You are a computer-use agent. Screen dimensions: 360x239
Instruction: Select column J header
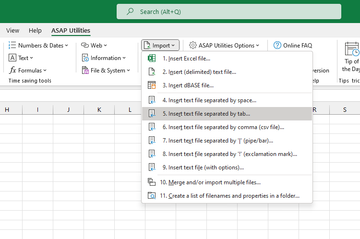click(x=69, y=110)
